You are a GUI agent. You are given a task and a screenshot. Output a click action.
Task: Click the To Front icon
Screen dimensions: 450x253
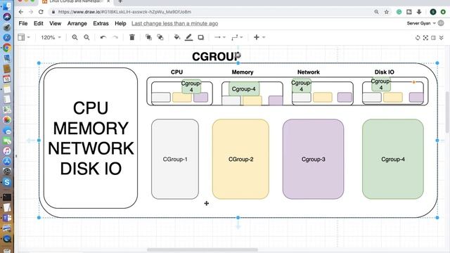[x=148, y=37]
